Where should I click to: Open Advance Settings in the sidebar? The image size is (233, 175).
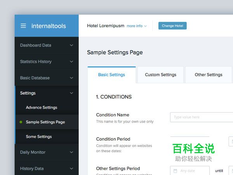[42, 108]
